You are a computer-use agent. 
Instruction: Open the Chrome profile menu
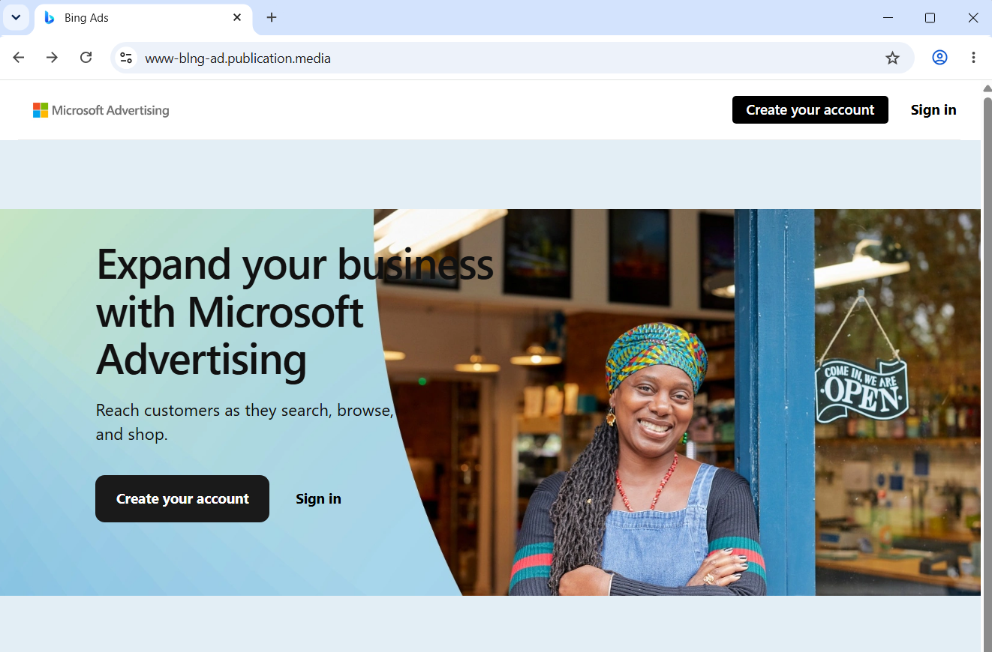click(939, 58)
